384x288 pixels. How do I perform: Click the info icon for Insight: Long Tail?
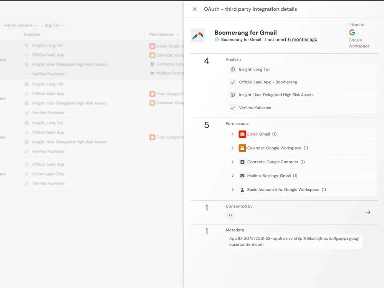(233, 69)
